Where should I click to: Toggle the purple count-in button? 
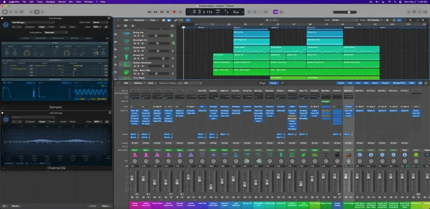coord(276,12)
